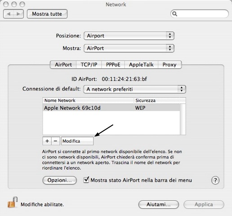The height and width of the screenshot is (216, 232).
Task: Click the Modifiche abilitate. label
Action: [42, 204]
